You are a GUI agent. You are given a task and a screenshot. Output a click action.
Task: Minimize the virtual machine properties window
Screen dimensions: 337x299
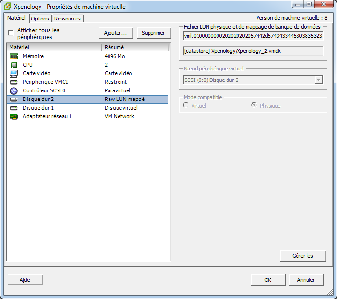pyautogui.click(x=297, y=4)
